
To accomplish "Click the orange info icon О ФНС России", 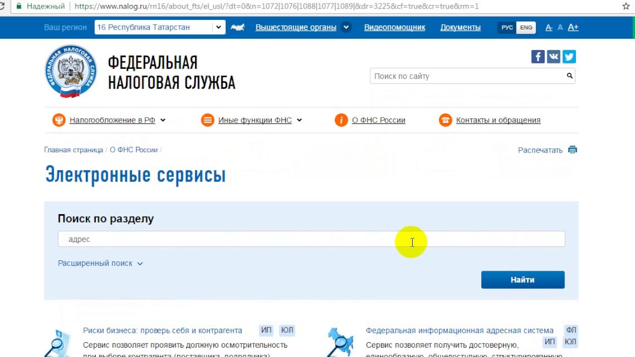I will pos(341,120).
